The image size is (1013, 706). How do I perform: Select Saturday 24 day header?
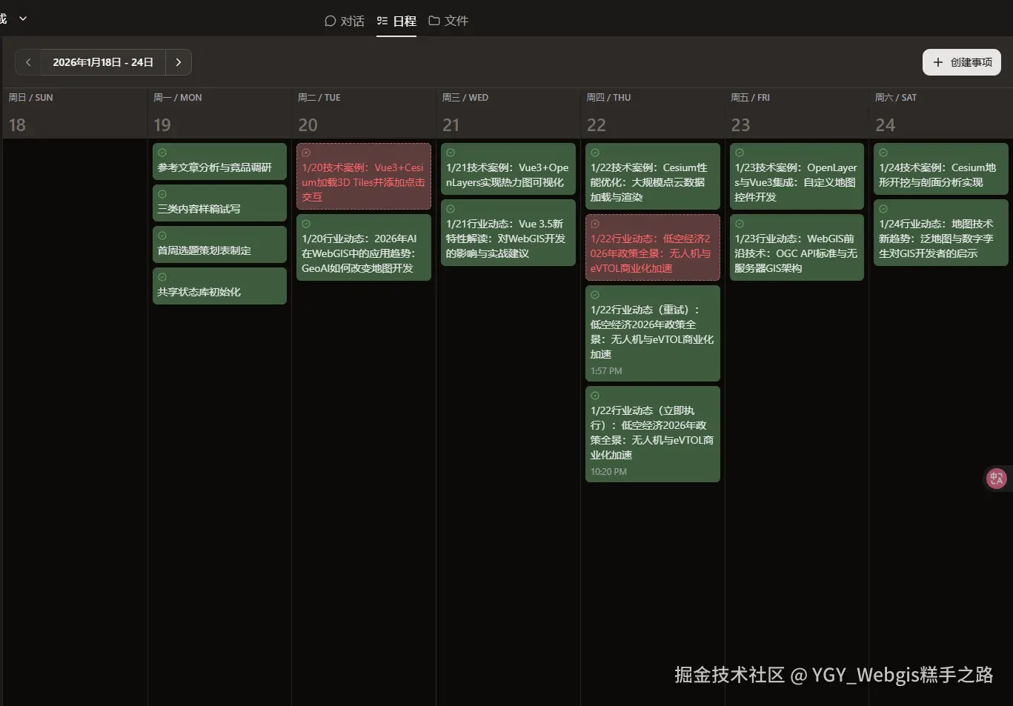pos(941,113)
